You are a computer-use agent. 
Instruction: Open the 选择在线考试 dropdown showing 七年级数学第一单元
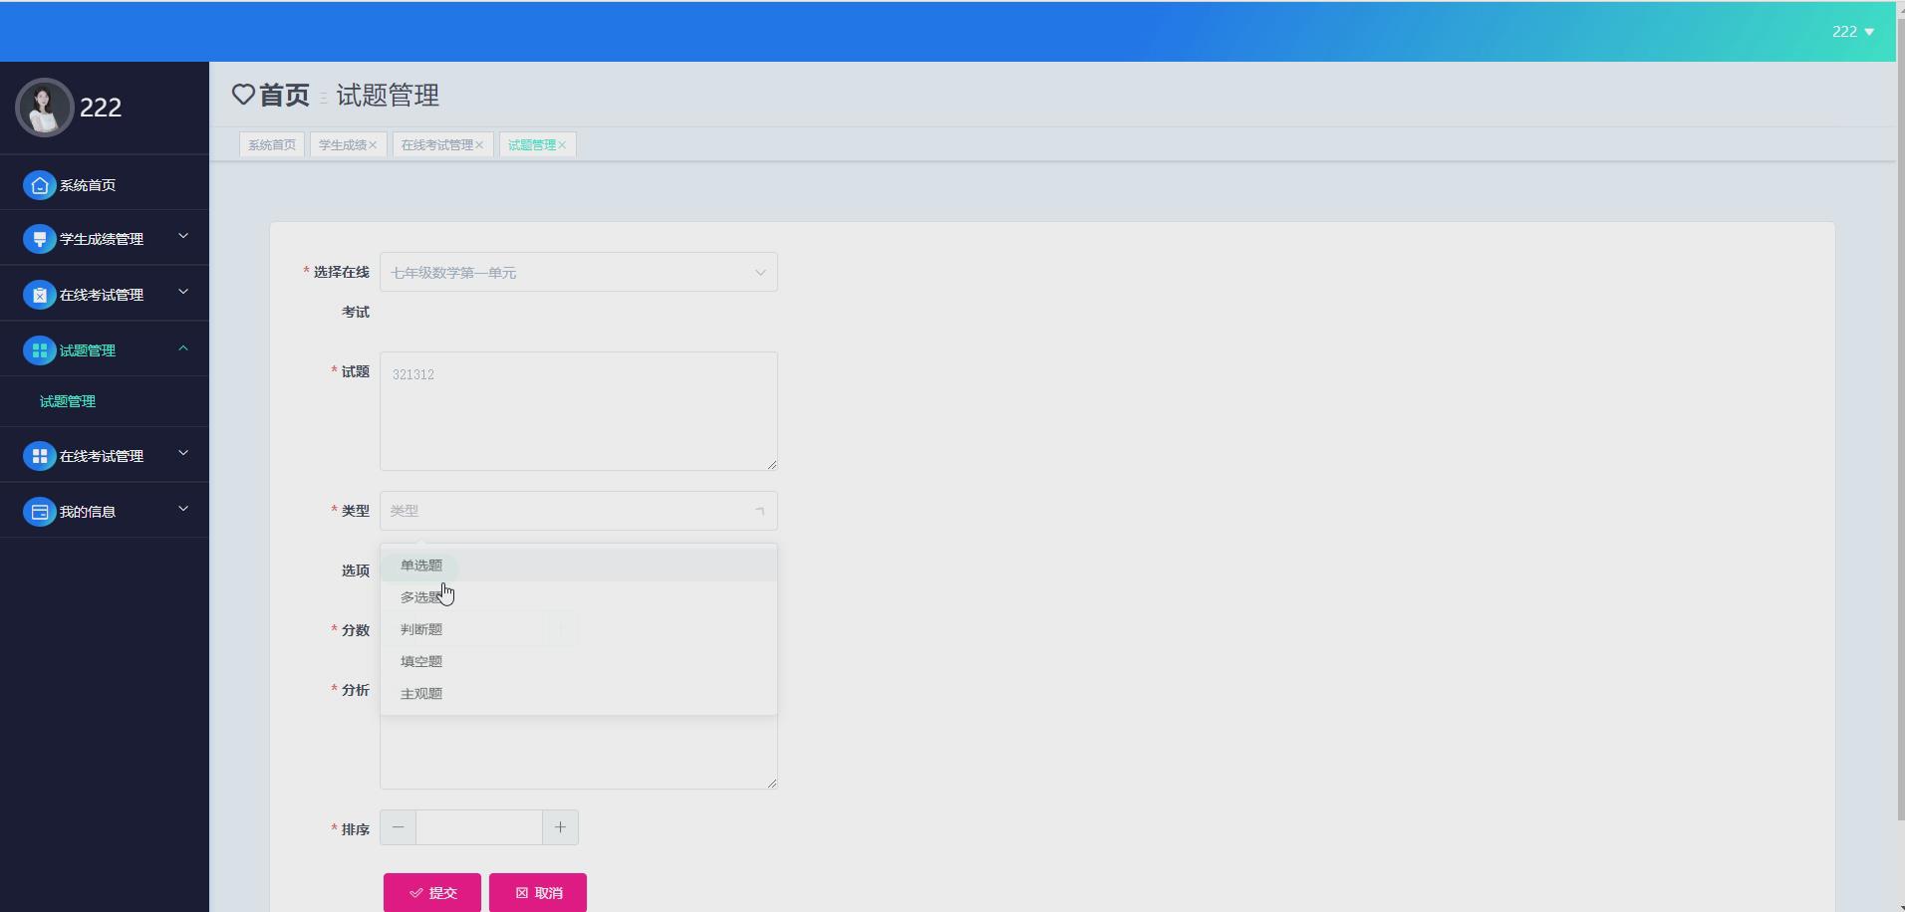(x=578, y=271)
